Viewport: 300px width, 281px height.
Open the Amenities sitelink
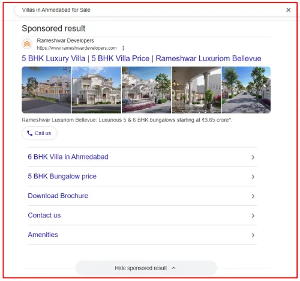[43, 235]
